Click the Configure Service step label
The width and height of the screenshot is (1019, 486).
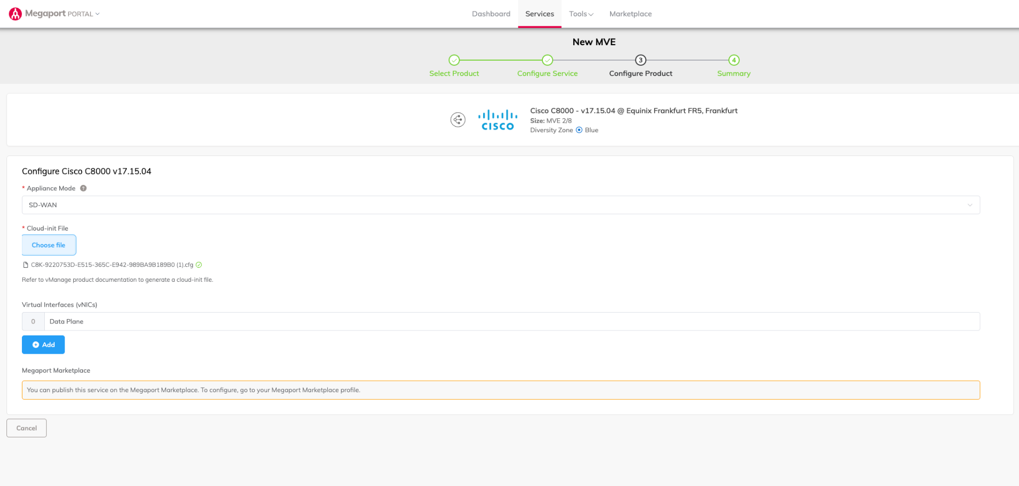point(547,74)
